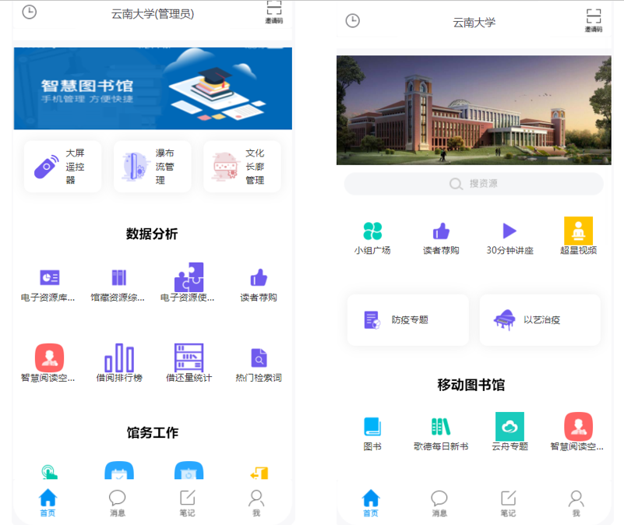Switch to 首页 tab in user screen
Viewport: 624px width, 525px height.
click(x=371, y=503)
